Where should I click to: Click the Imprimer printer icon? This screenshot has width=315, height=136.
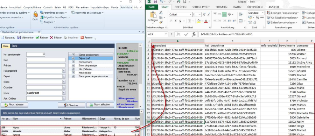tap(65, 37)
